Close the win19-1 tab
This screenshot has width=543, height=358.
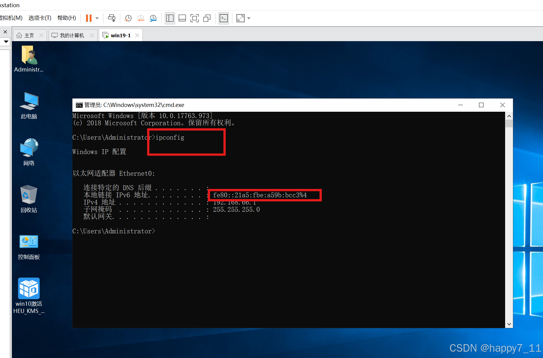click(x=137, y=35)
